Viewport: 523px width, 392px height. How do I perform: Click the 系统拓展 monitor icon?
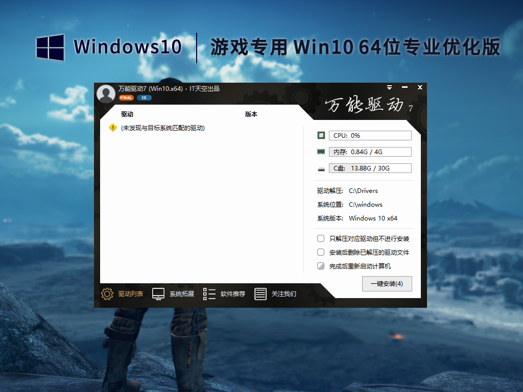tap(158, 294)
